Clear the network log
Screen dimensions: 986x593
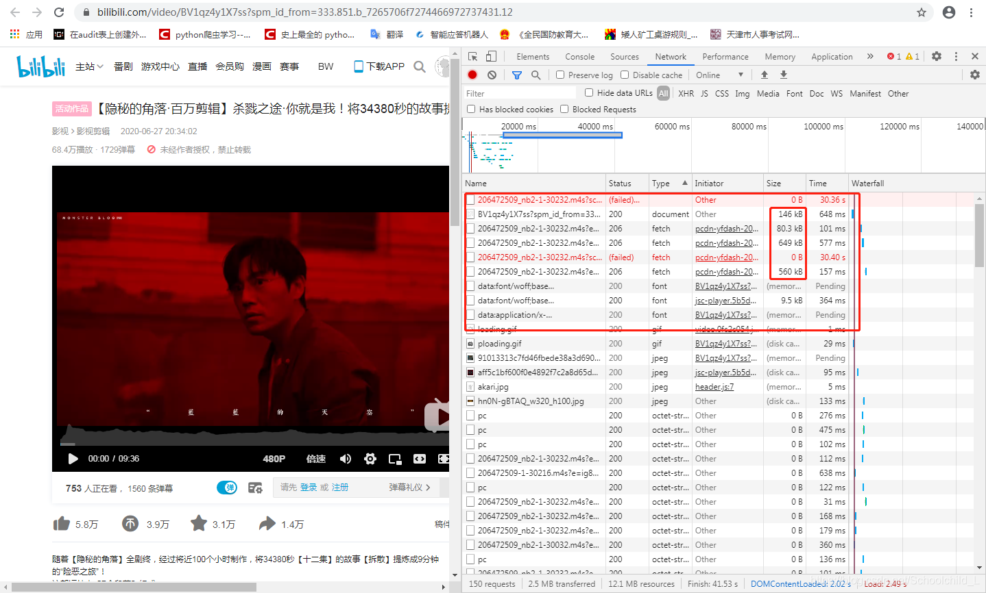(492, 75)
